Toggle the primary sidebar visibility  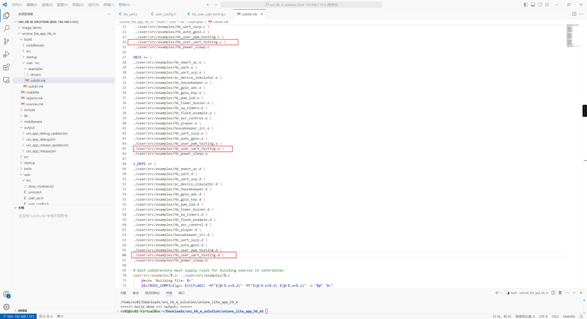[x=526, y=4]
